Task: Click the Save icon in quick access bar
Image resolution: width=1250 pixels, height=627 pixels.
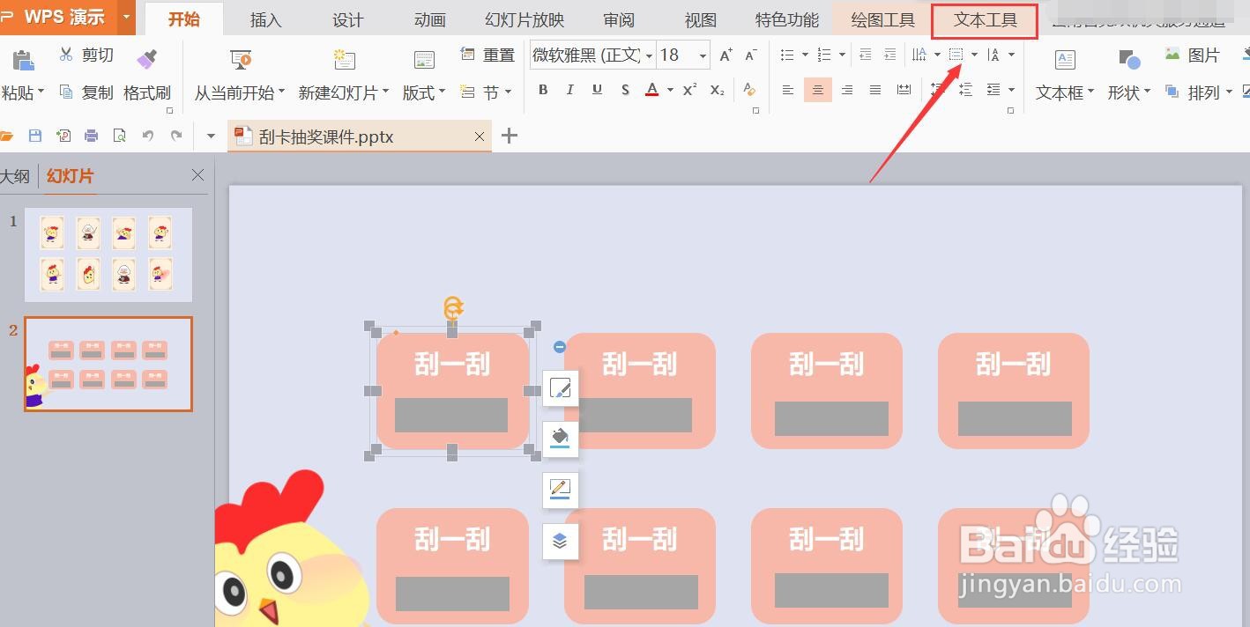Action: click(x=34, y=136)
